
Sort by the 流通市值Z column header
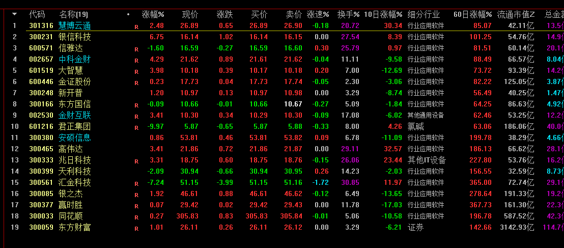point(516,14)
